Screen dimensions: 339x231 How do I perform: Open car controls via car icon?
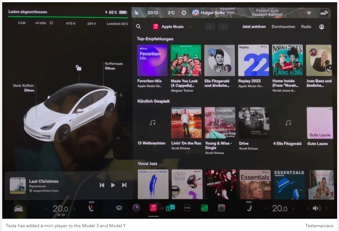click(x=19, y=209)
